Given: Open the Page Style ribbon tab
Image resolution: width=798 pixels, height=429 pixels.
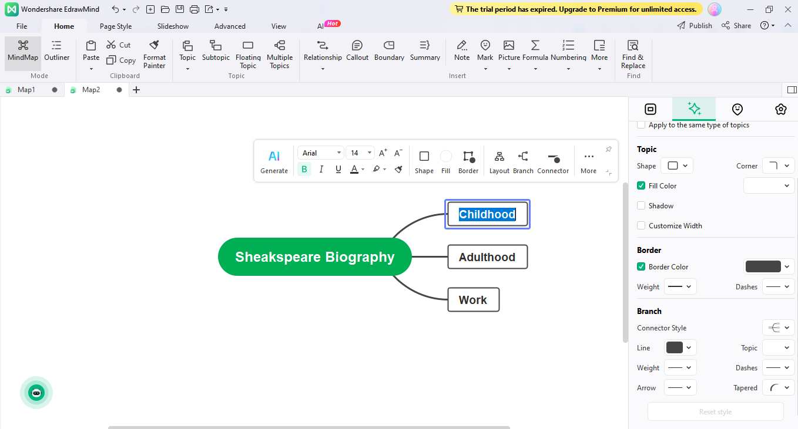Looking at the screenshot, I should tap(116, 26).
